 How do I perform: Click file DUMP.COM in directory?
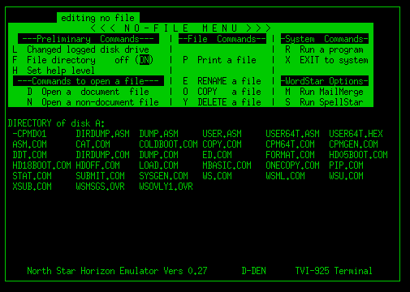pyautogui.click(x=158, y=155)
